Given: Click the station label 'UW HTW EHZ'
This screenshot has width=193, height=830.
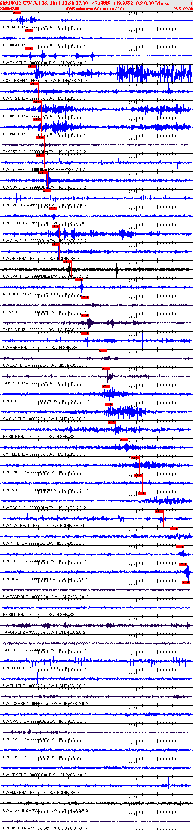Looking at the screenshot, I should click(x=15, y=775).
